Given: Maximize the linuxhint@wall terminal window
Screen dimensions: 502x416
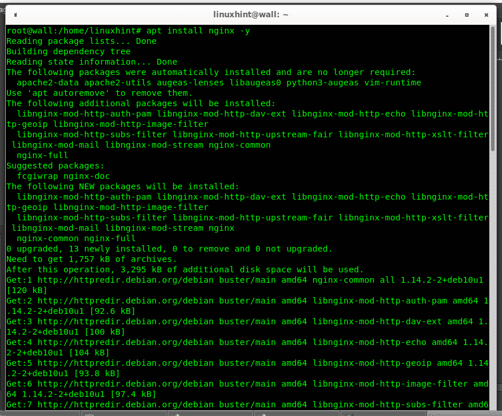Looking at the screenshot, I should 467,15.
